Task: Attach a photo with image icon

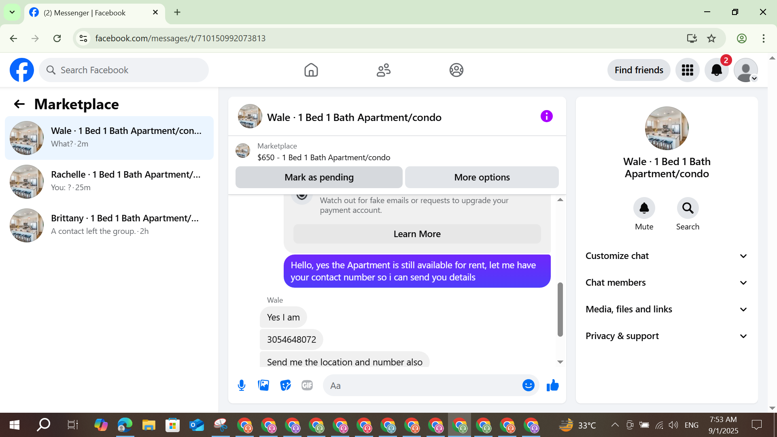Action: [x=263, y=386]
